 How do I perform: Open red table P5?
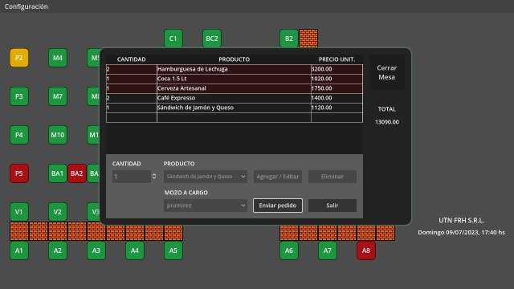point(19,173)
